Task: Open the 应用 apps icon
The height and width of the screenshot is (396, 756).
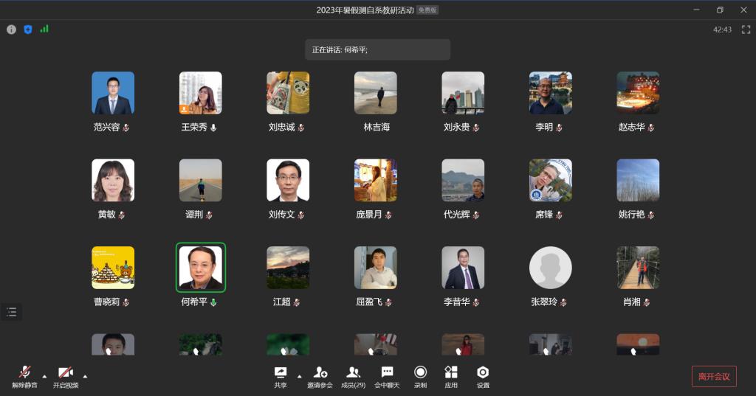Action: click(x=451, y=376)
